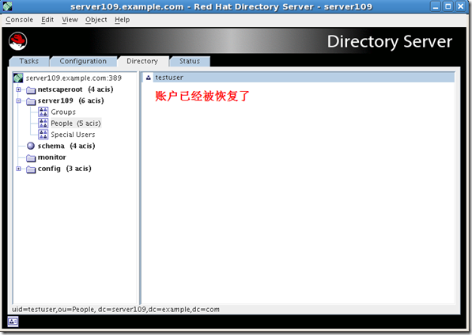Expand the config tree node
The width and height of the screenshot is (472, 335).
(x=18, y=169)
